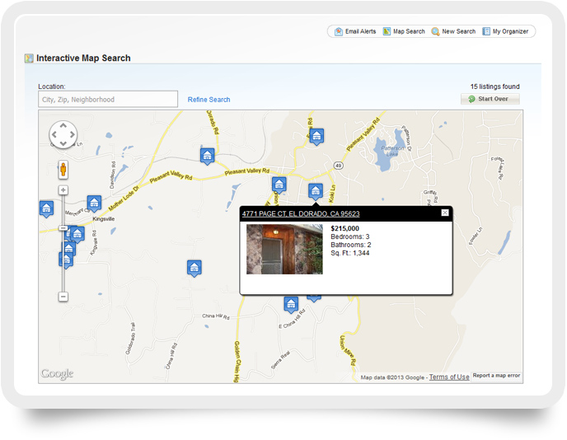This screenshot has height=440, width=567.
Task: Select the house marker near Merchant Cir
Action: (x=94, y=204)
